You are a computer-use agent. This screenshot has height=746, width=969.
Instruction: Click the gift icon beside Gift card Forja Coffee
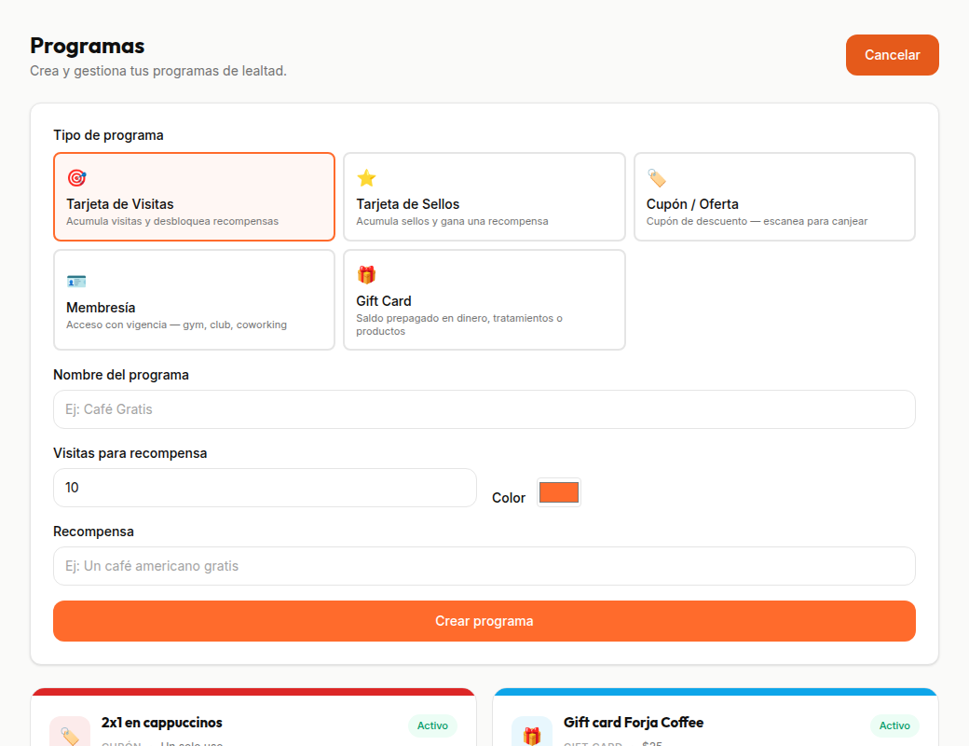click(532, 735)
